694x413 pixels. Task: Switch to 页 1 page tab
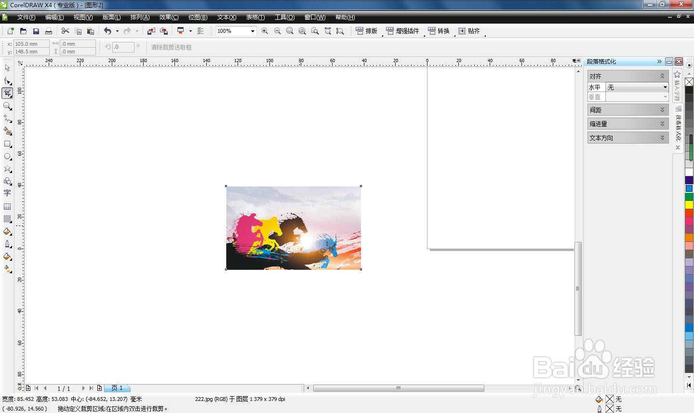click(x=117, y=388)
